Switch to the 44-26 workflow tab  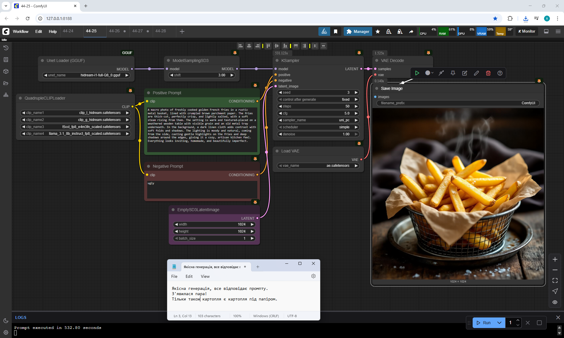coord(114,31)
